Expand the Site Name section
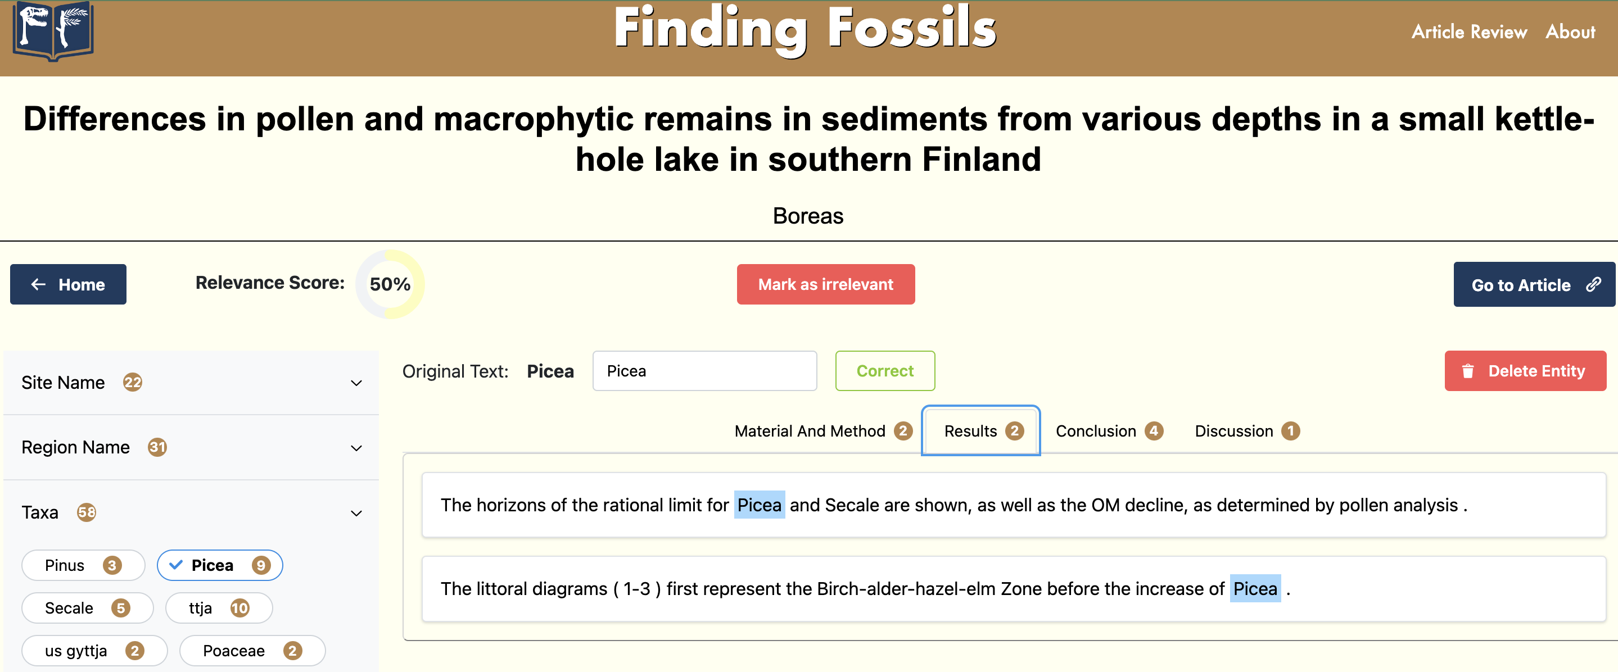This screenshot has width=1618, height=672. pyautogui.click(x=356, y=383)
